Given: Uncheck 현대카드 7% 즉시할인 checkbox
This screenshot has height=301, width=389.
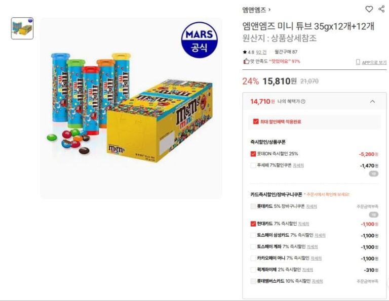Looking at the screenshot, I should click(x=253, y=224).
